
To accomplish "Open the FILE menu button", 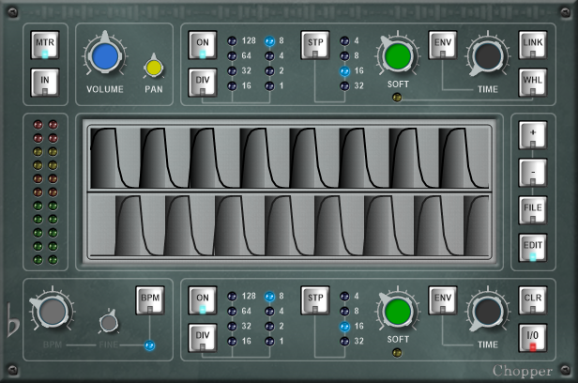I will [532, 209].
